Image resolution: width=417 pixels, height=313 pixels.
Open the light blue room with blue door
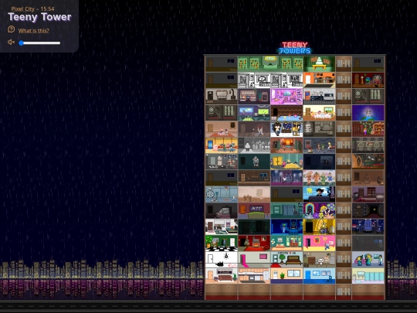pos(319,275)
